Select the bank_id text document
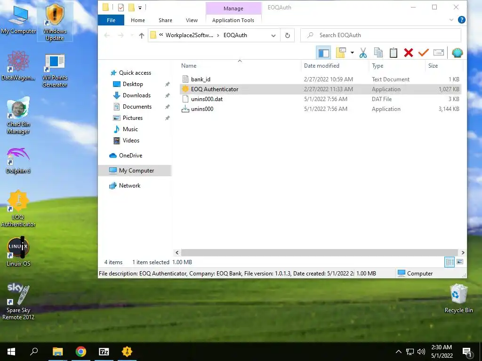Screen dimensions: 482x361 [320, 79]
